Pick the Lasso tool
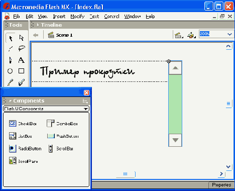The height and width of the screenshot is (191, 235). pos(22,48)
